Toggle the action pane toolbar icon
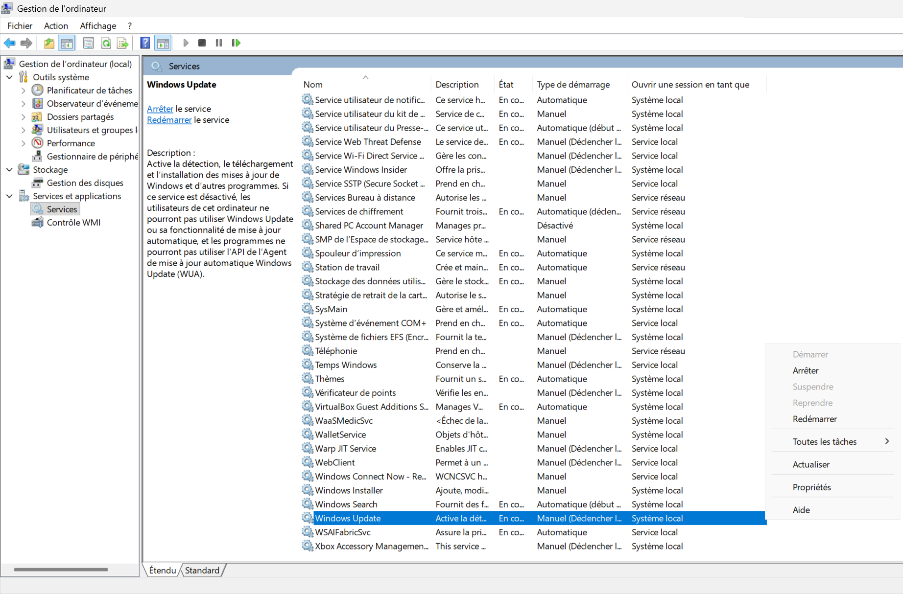This screenshot has height=594, width=903. [163, 43]
